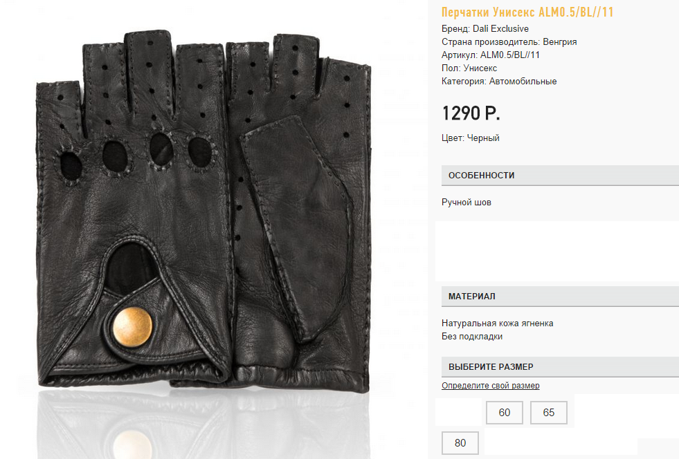Toggle the ВЫБЕРИТЕ РАЗМЕР section header
Viewport: 679px width, 459px height.
[x=561, y=367]
